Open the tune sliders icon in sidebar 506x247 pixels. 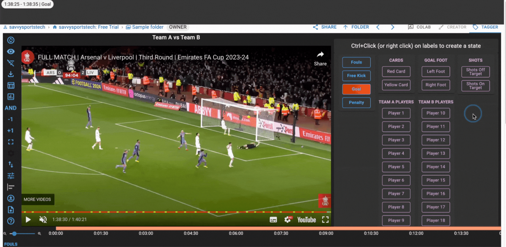(x=11, y=176)
